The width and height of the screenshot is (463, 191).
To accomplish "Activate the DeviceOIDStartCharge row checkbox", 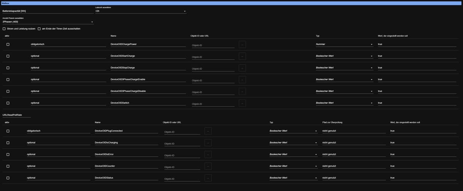I will 8,56.
